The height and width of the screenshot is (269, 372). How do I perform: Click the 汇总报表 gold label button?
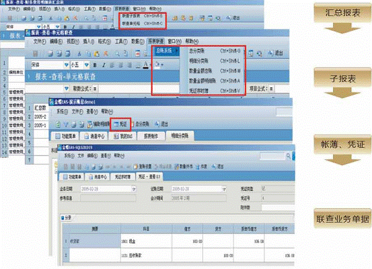(x=342, y=13)
